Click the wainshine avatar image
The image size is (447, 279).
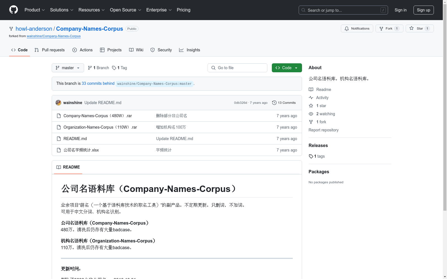pyautogui.click(x=58, y=103)
